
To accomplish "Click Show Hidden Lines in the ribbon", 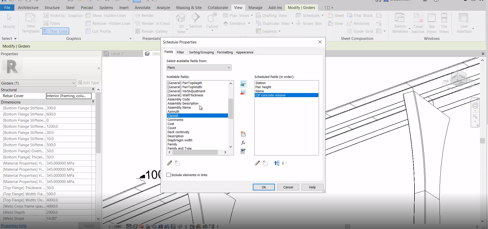I will [106, 16].
